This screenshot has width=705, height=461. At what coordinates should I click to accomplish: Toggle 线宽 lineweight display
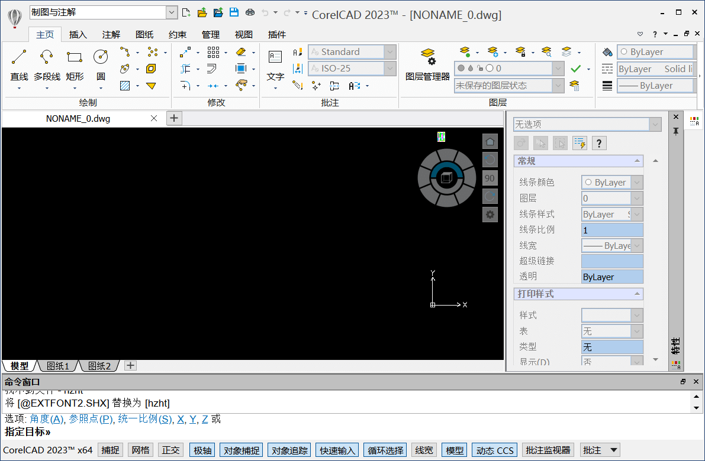(424, 450)
